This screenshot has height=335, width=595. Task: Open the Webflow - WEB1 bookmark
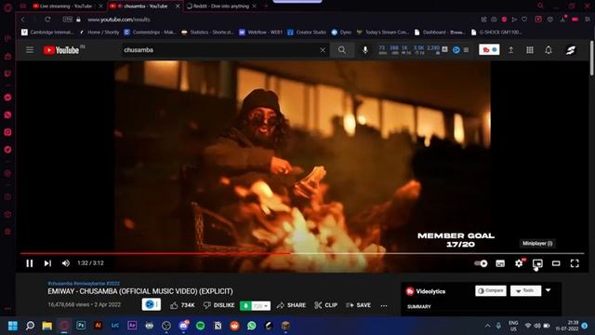coord(260,33)
